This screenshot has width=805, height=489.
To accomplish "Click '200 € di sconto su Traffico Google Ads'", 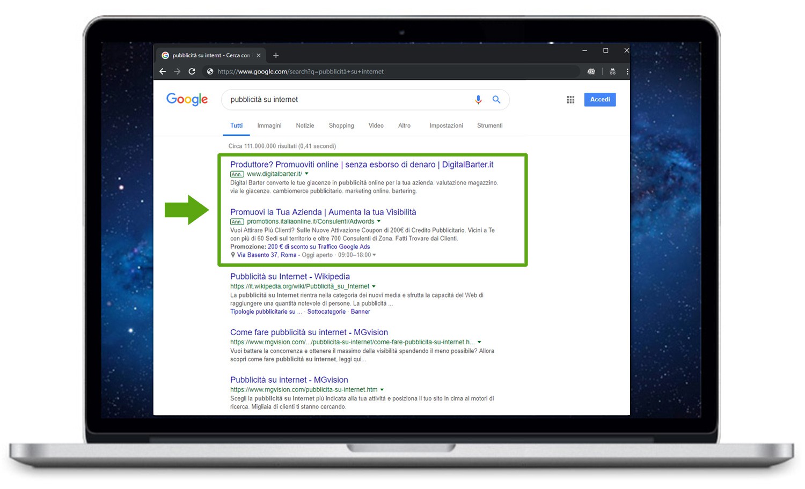I will 319,247.
